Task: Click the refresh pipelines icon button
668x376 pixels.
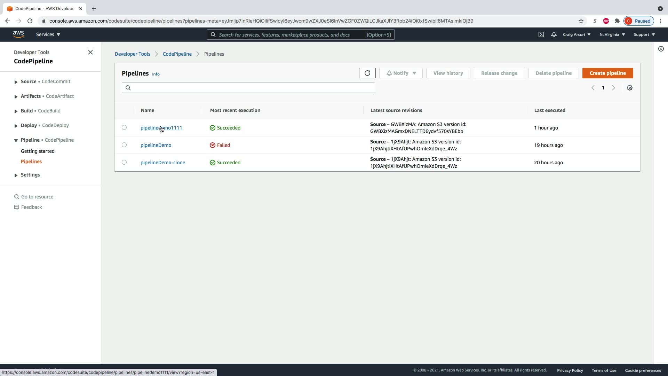Action: click(367, 73)
